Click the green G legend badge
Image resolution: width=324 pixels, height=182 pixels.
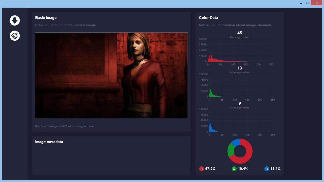(x=234, y=169)
